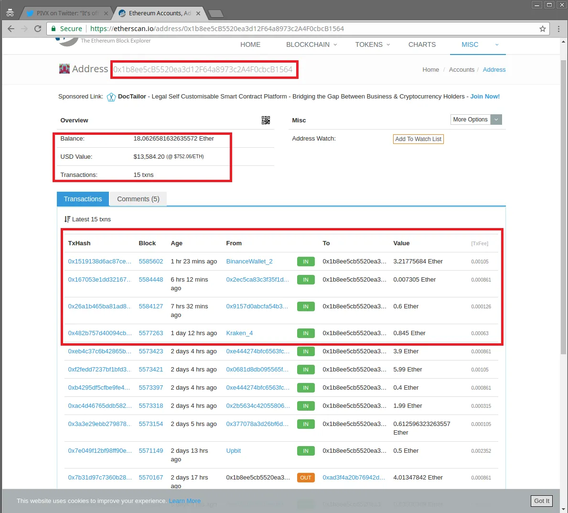Screen dimensions: 568x513
Task: Open recipient 0xad3f4a20b76942d...
Action: [x=354, y=478]
